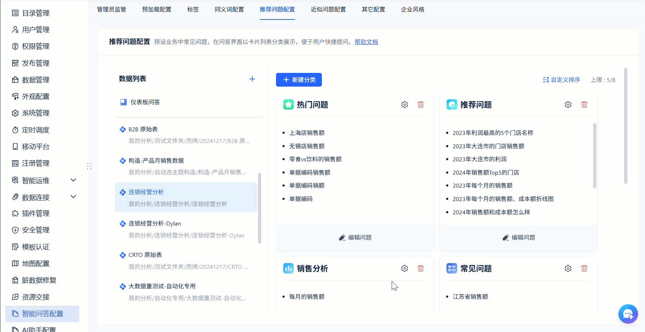Click the 地图配置 map icon
645x332 pixels.
[15, 263]
